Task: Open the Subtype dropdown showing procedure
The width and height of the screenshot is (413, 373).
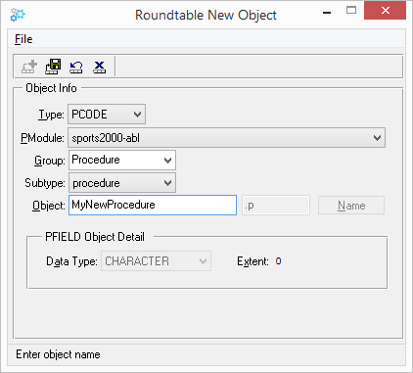Action: click(122, 183)
